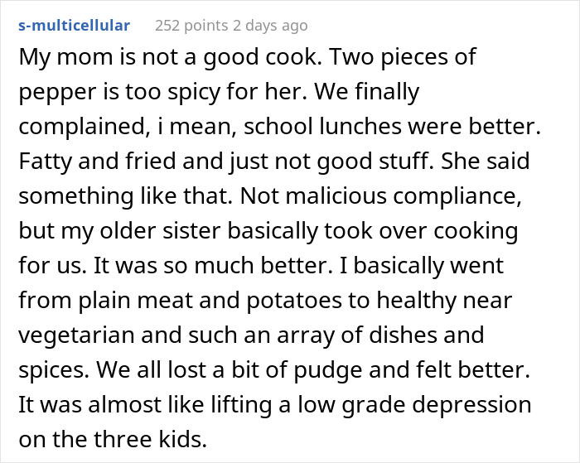Screen dimensions: 580x463
Task: Click the text lost a bit of pudge
Action: (x=265, y=369)
